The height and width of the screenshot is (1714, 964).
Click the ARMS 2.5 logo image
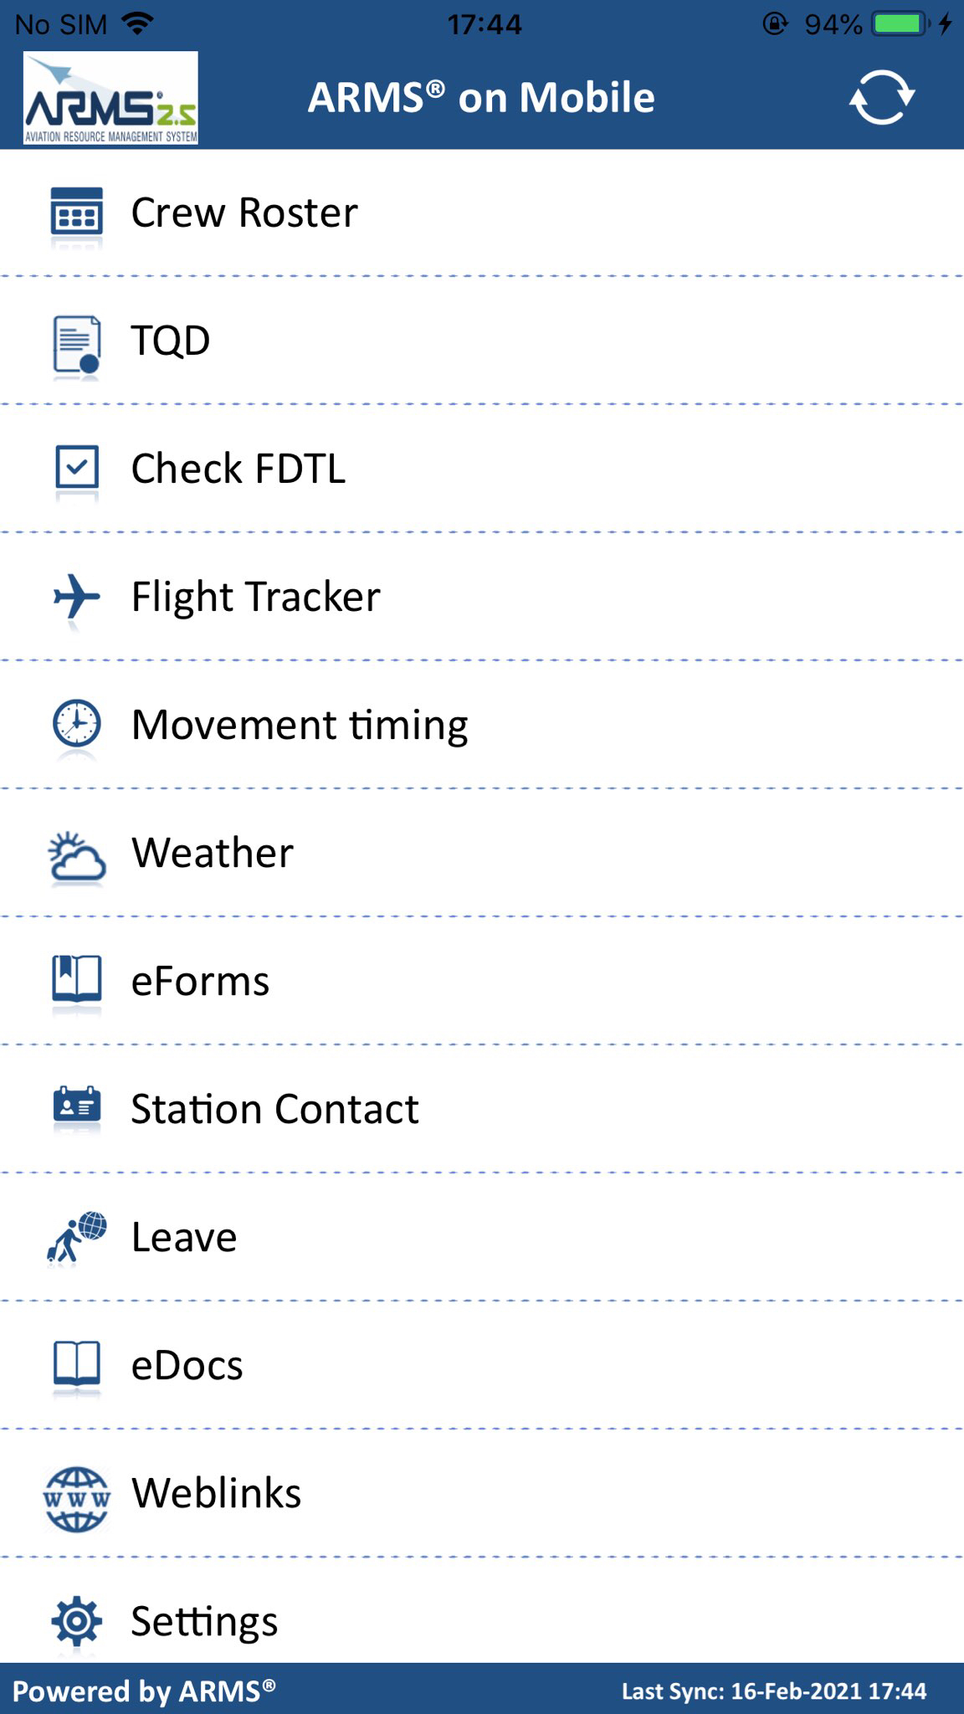click(x=110, y=98)
